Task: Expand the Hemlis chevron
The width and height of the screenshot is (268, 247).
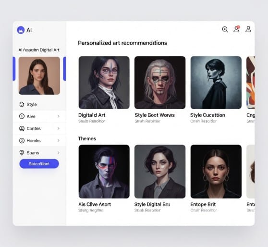Action: 59,141
